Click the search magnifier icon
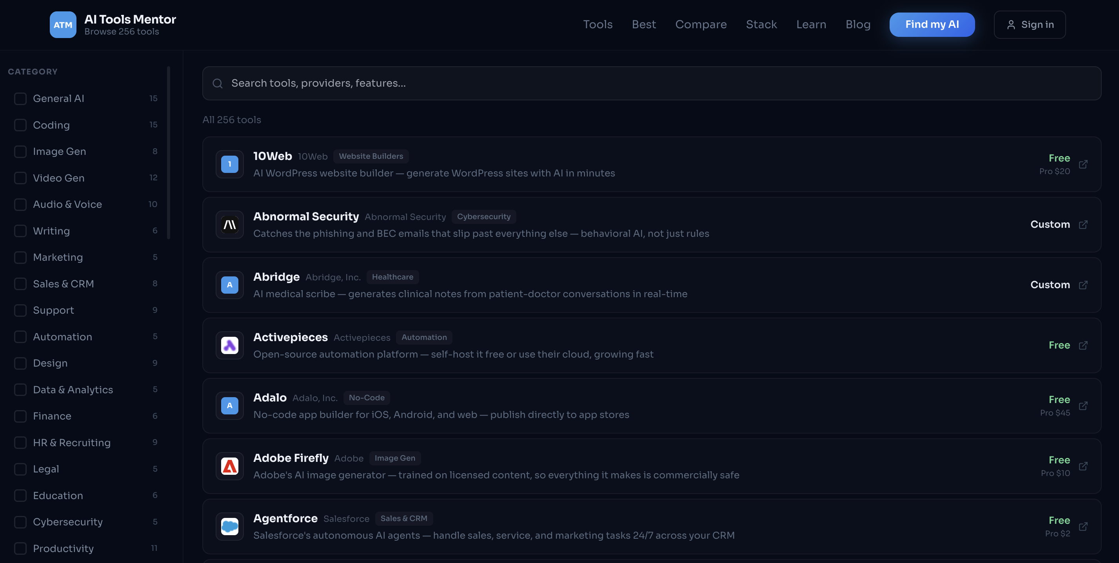1119x563 pixels. tap(218, 83)
